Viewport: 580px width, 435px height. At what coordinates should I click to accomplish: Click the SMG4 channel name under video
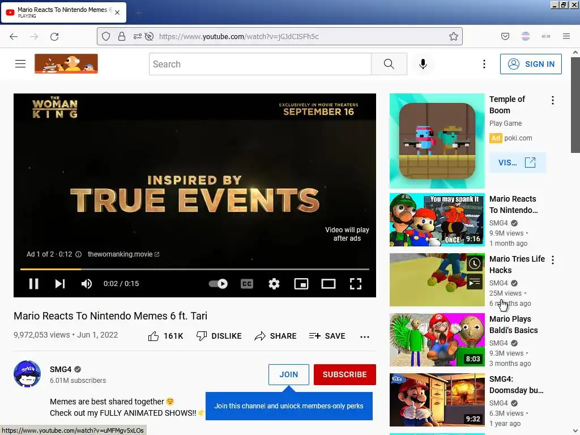(x=61, y=369)
